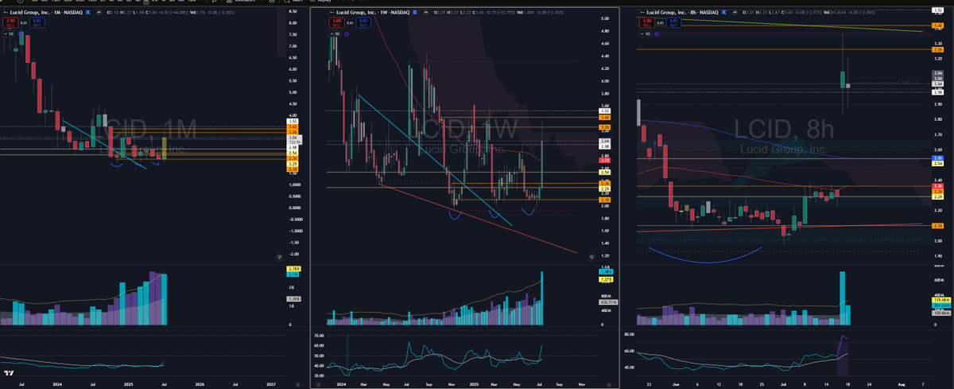
Task: Click the flag icon on the 1M chart
Action: coord(88,13)
